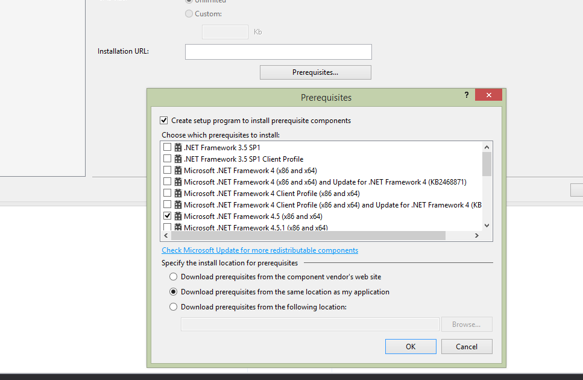Viewport: 583px width, 380px height.
Task: Open the Check Microsoft Update link
Action: pyautogui.click(x=259, y=250)
